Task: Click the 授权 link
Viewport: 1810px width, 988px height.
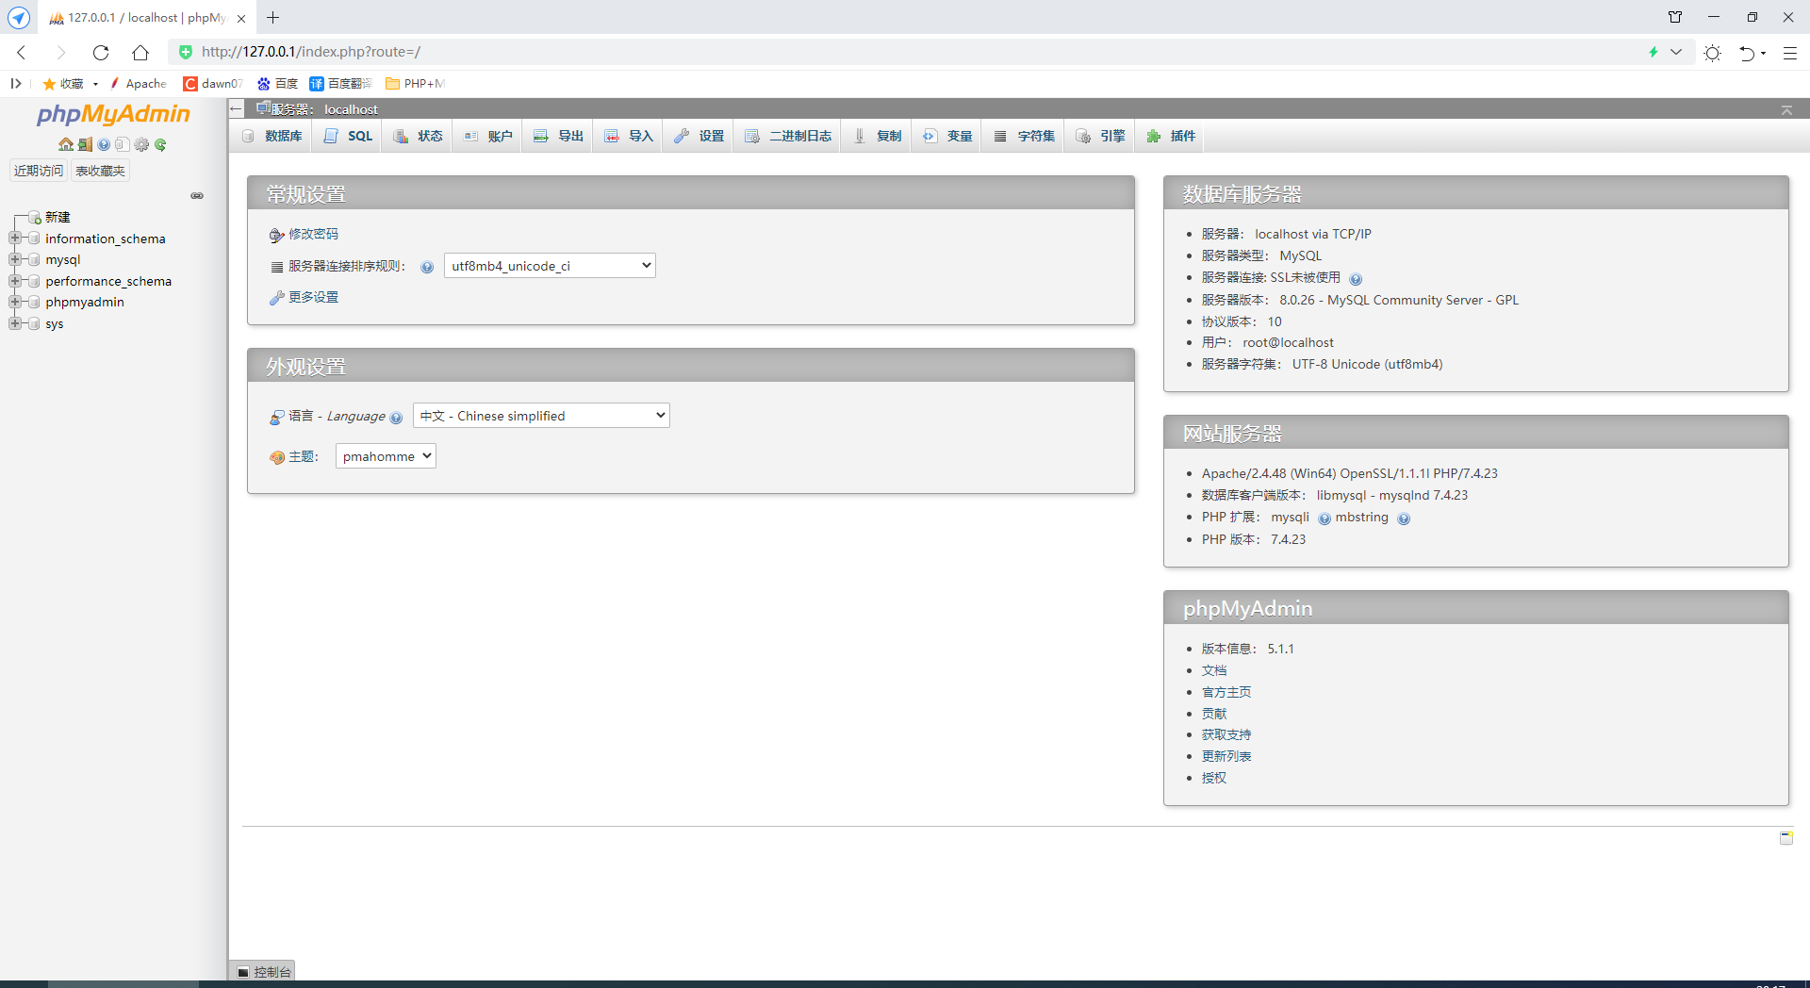Action: click(x=1214, y=778)
